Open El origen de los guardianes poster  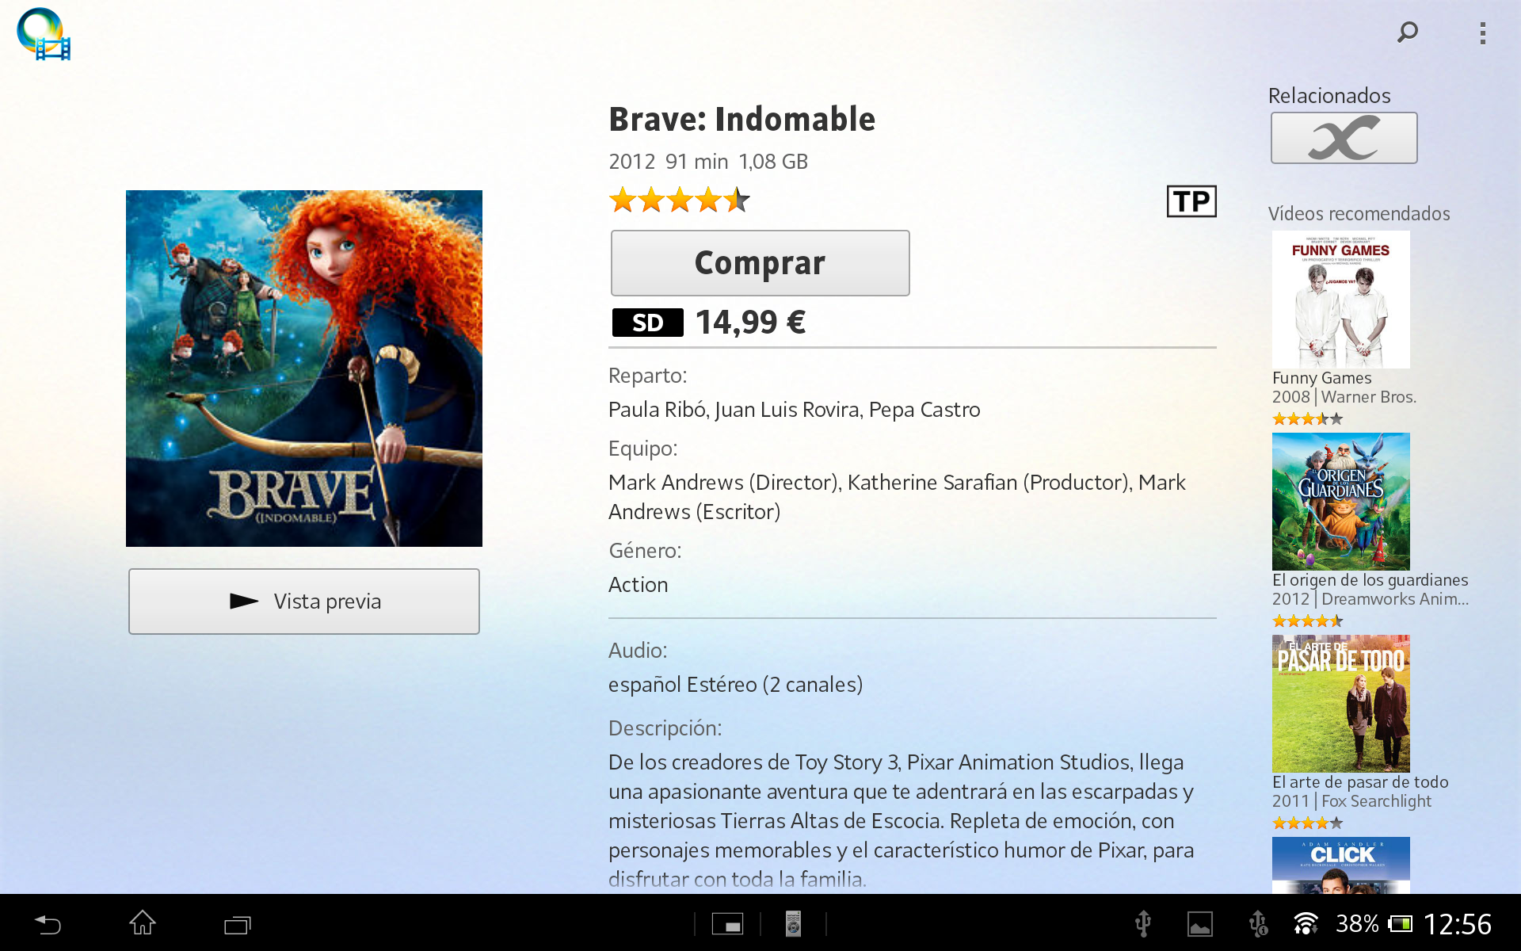1340,502
